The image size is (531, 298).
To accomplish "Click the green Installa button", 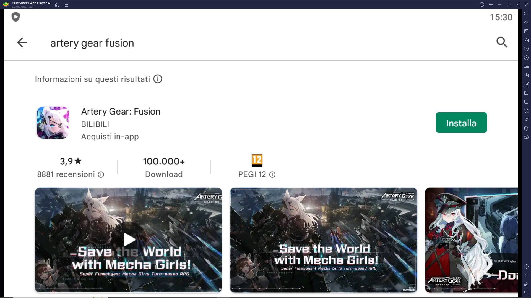I will click(461, 123).
